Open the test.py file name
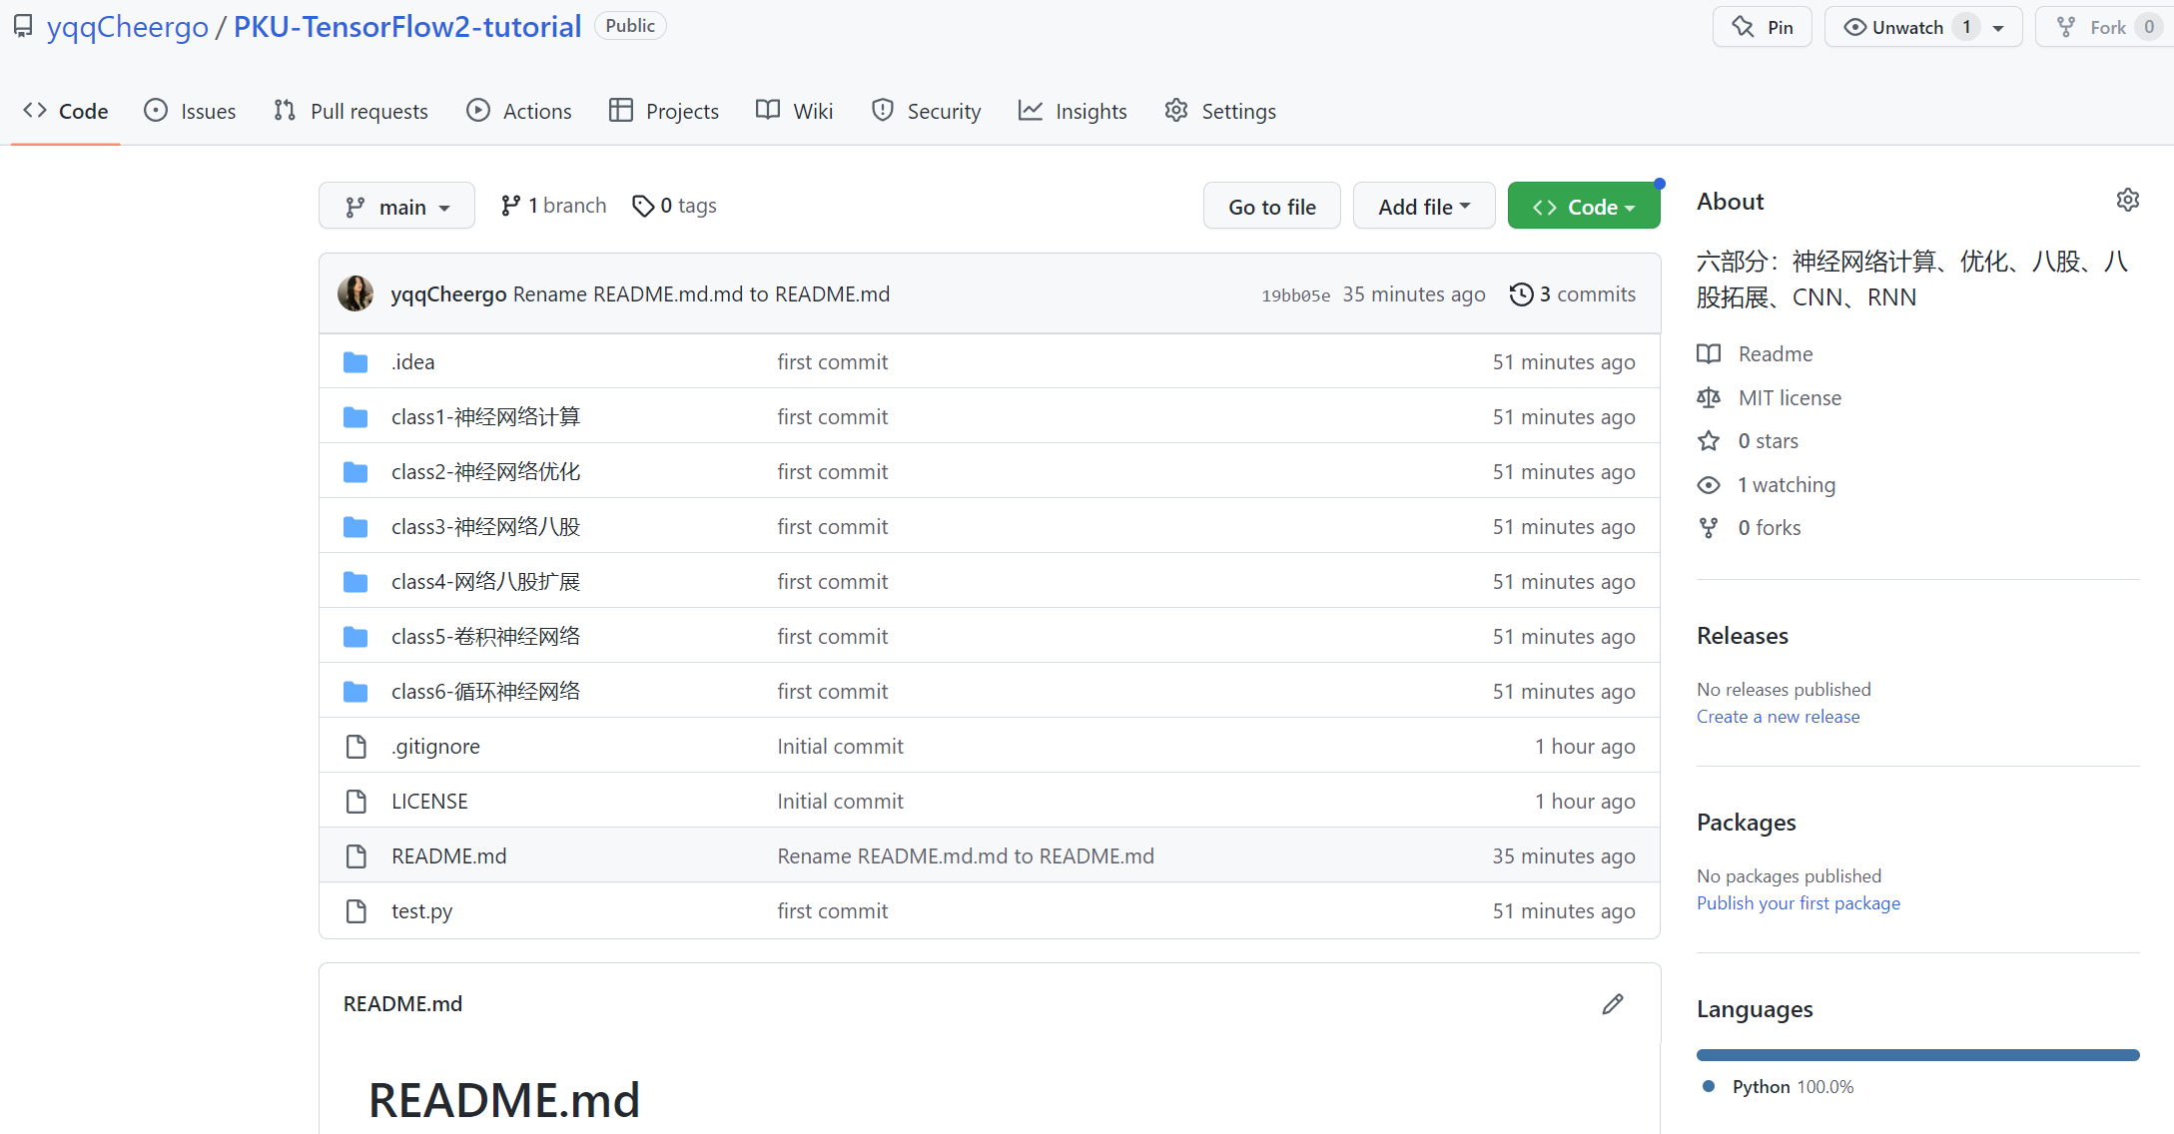Image resolution: width=2174 pixels, height=1134 pixels. [421, 911]
